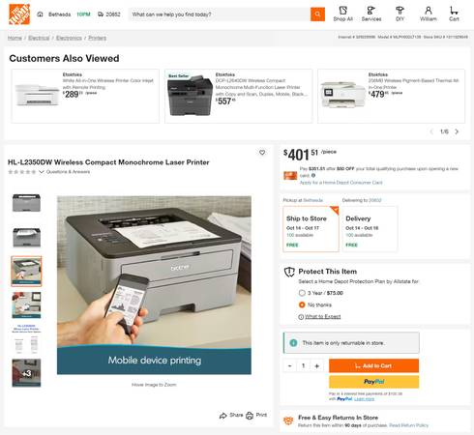The image size is (474, 435).
Task: Print this product page
Action: point(256,416)
